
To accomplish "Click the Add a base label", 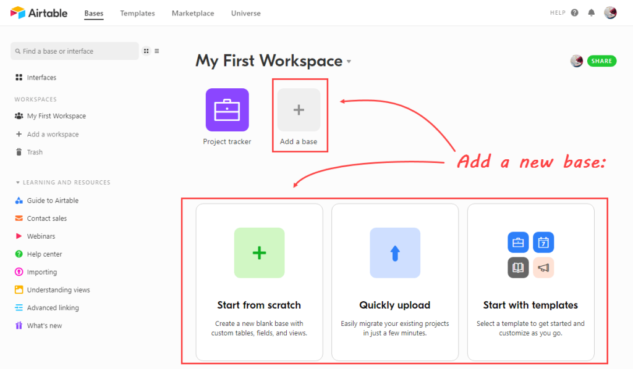I will (299, 141).
